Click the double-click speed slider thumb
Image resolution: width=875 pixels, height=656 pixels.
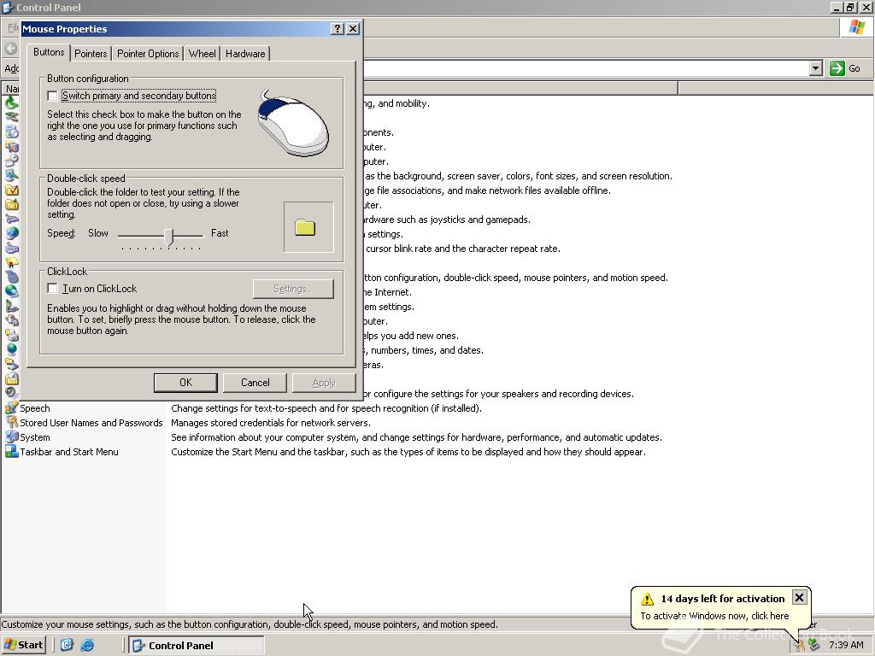(170, 237)
